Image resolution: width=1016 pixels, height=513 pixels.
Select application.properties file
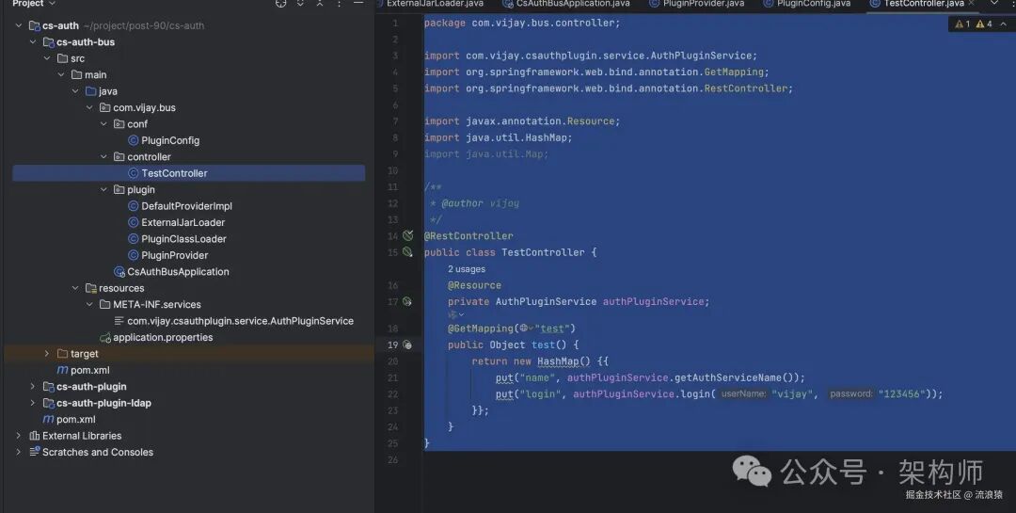click(x=163, y=337)
